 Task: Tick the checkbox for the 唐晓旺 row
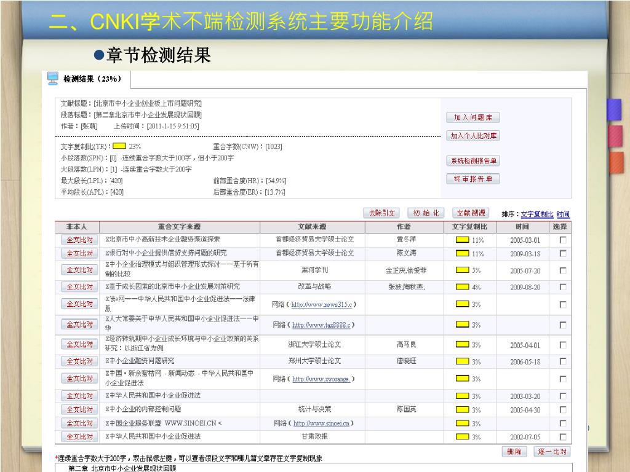563,361
